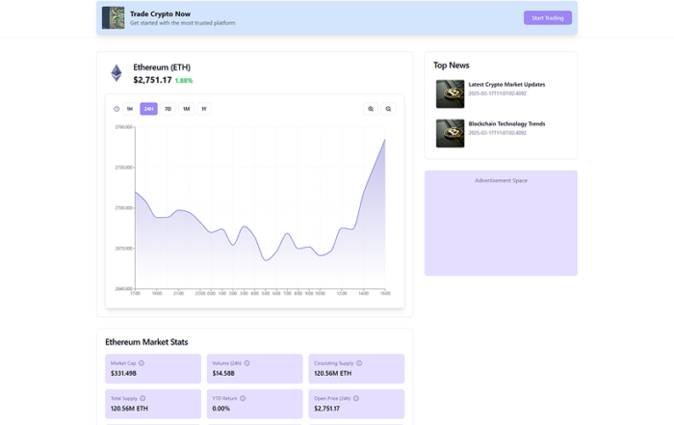Click the Top News heading
674x425 pixels.
pos(452,66)
